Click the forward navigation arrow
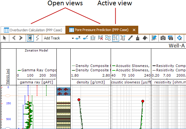 click(x=21, y=38)
